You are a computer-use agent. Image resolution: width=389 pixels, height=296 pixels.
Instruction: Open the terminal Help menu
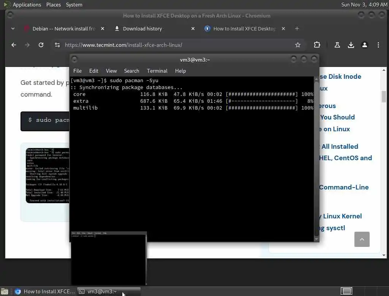click(x=180, y=71)
